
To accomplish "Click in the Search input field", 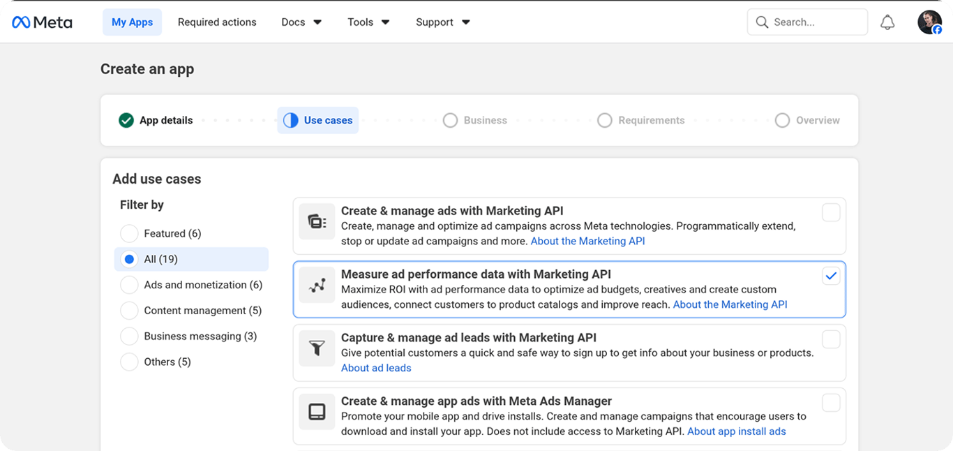I will point(807,22).
